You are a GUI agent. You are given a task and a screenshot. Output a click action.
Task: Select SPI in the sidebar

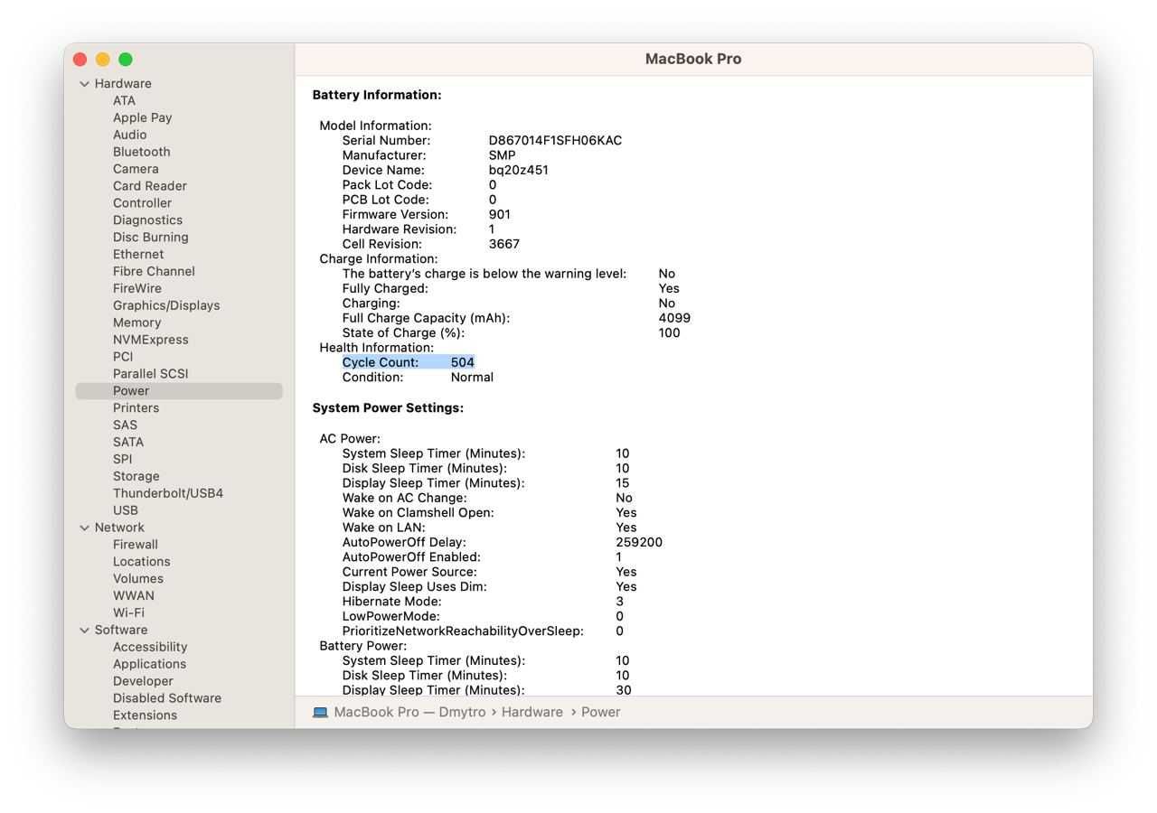pyautogui.click(x=122, y=459)
